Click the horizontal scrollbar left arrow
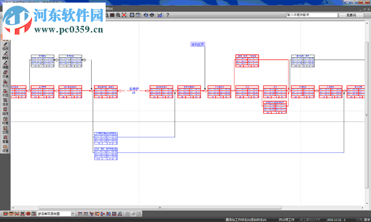Screen dimensions: 371x222 [13, 208]
